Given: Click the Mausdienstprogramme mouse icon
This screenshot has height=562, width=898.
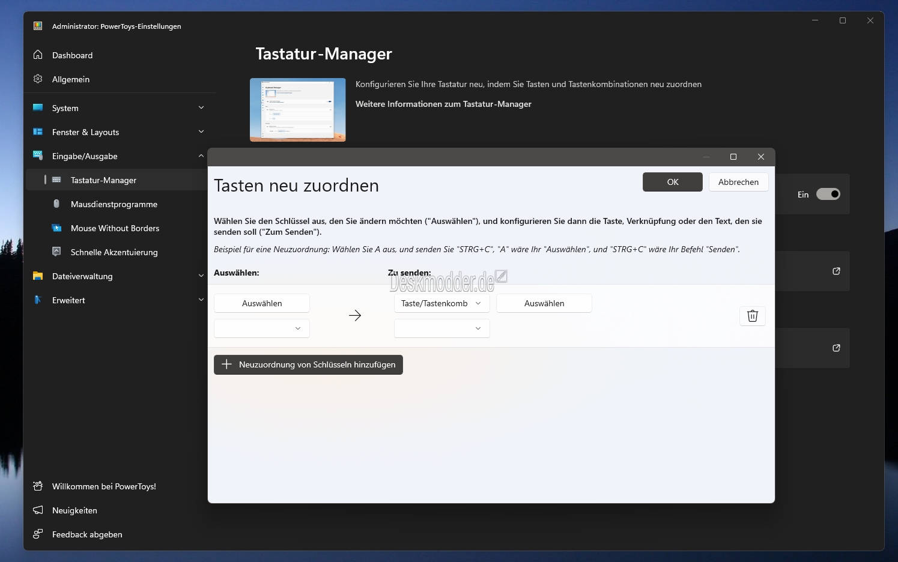Looking at the screenshot, I should (56, 204).
